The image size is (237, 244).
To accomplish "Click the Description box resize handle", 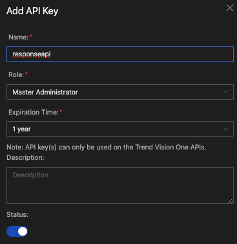I will coord(231,201).
